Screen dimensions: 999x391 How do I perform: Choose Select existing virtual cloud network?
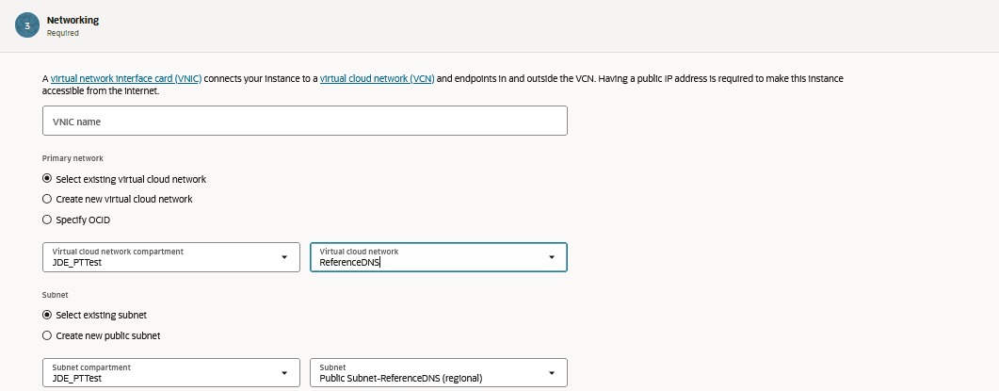point(48,179)
